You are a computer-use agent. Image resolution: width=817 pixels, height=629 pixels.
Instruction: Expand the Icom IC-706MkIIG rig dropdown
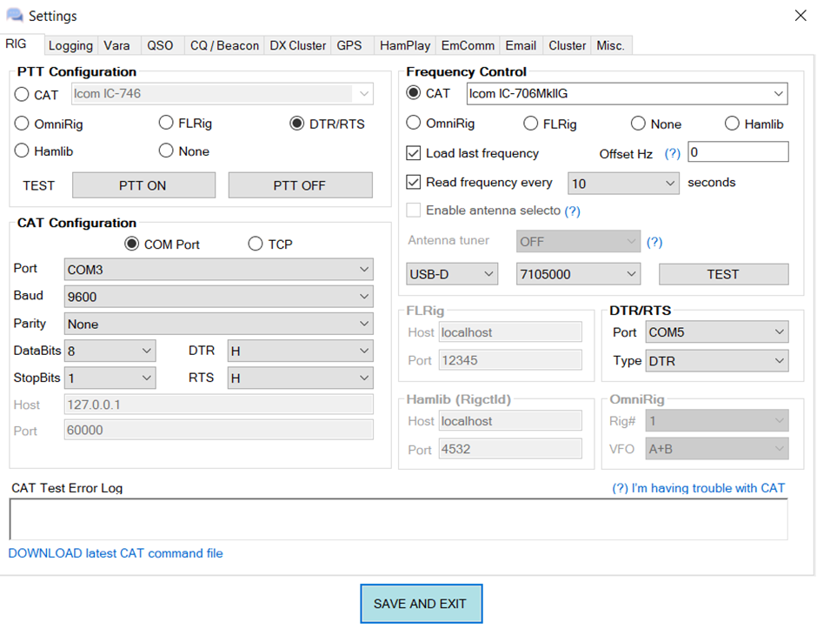click(626, 94)
